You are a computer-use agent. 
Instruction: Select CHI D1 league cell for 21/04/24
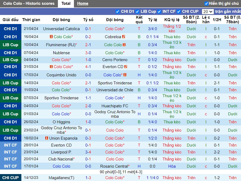click(11, 29)
